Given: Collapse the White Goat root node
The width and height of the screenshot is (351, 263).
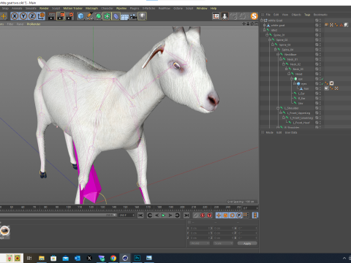Looking at the screenshot, I should (262, 20).
